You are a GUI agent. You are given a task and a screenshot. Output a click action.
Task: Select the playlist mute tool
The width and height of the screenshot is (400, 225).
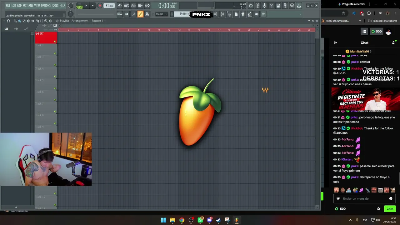[x=28, y=21]
